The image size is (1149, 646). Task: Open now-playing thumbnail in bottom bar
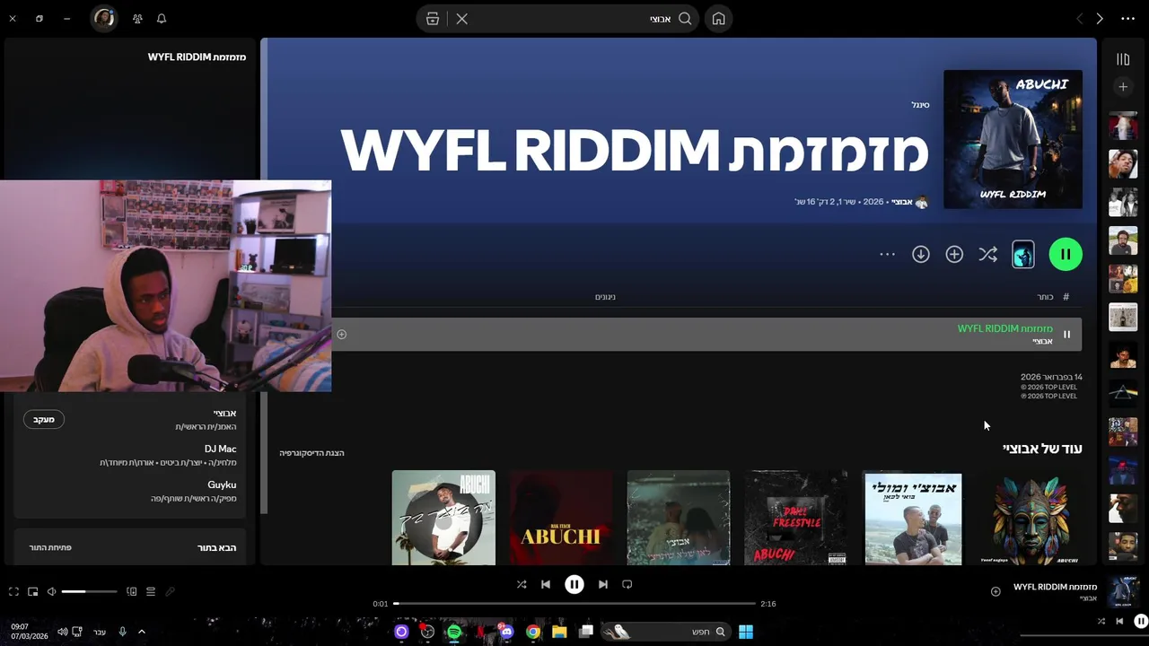1123,592
